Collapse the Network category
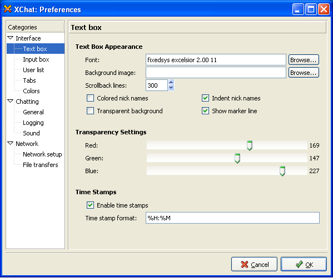This screenshot has height=278, width=333. [x=10, y=144]
